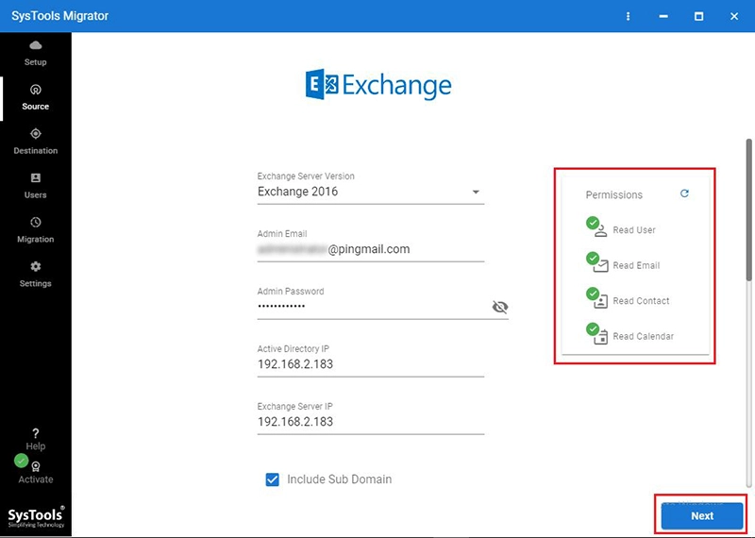Select the Source sidebar item
Screen dimensions: 755x538
pyautogui.click(x=36, y=97)
